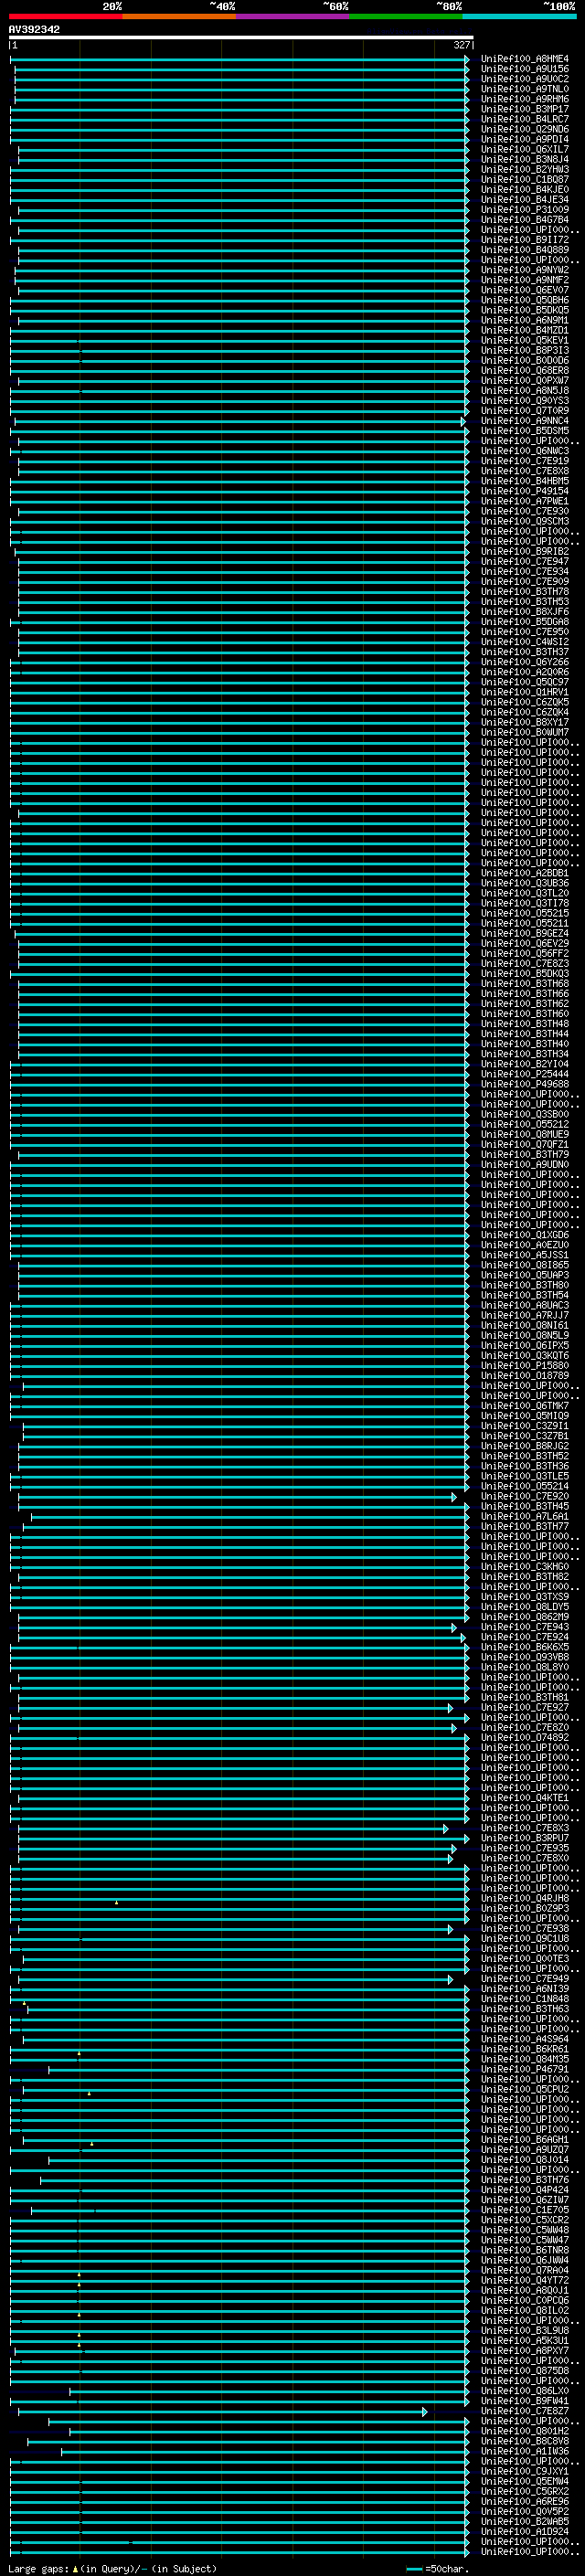Select hit label UniRef100_Q4KTE1
The height and width of the screenshot is (2576, 585).
tap(525, 1798)
